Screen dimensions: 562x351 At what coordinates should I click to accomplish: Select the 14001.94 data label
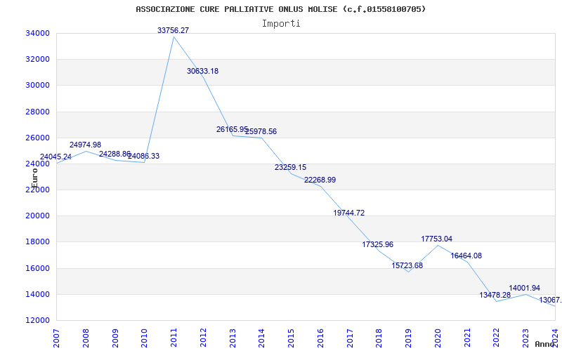524,289
